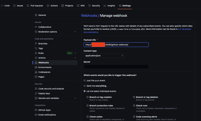
Task: Enable the 'Check runs' checkbox
Action: click(134, 106)
